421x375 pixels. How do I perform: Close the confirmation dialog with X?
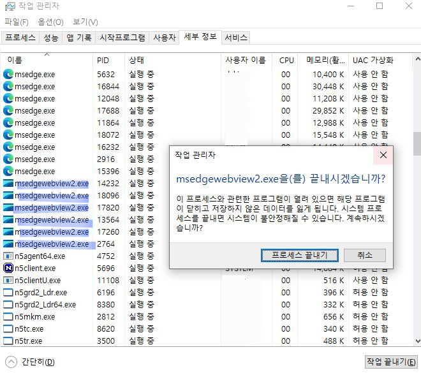[x=383, y=155]
